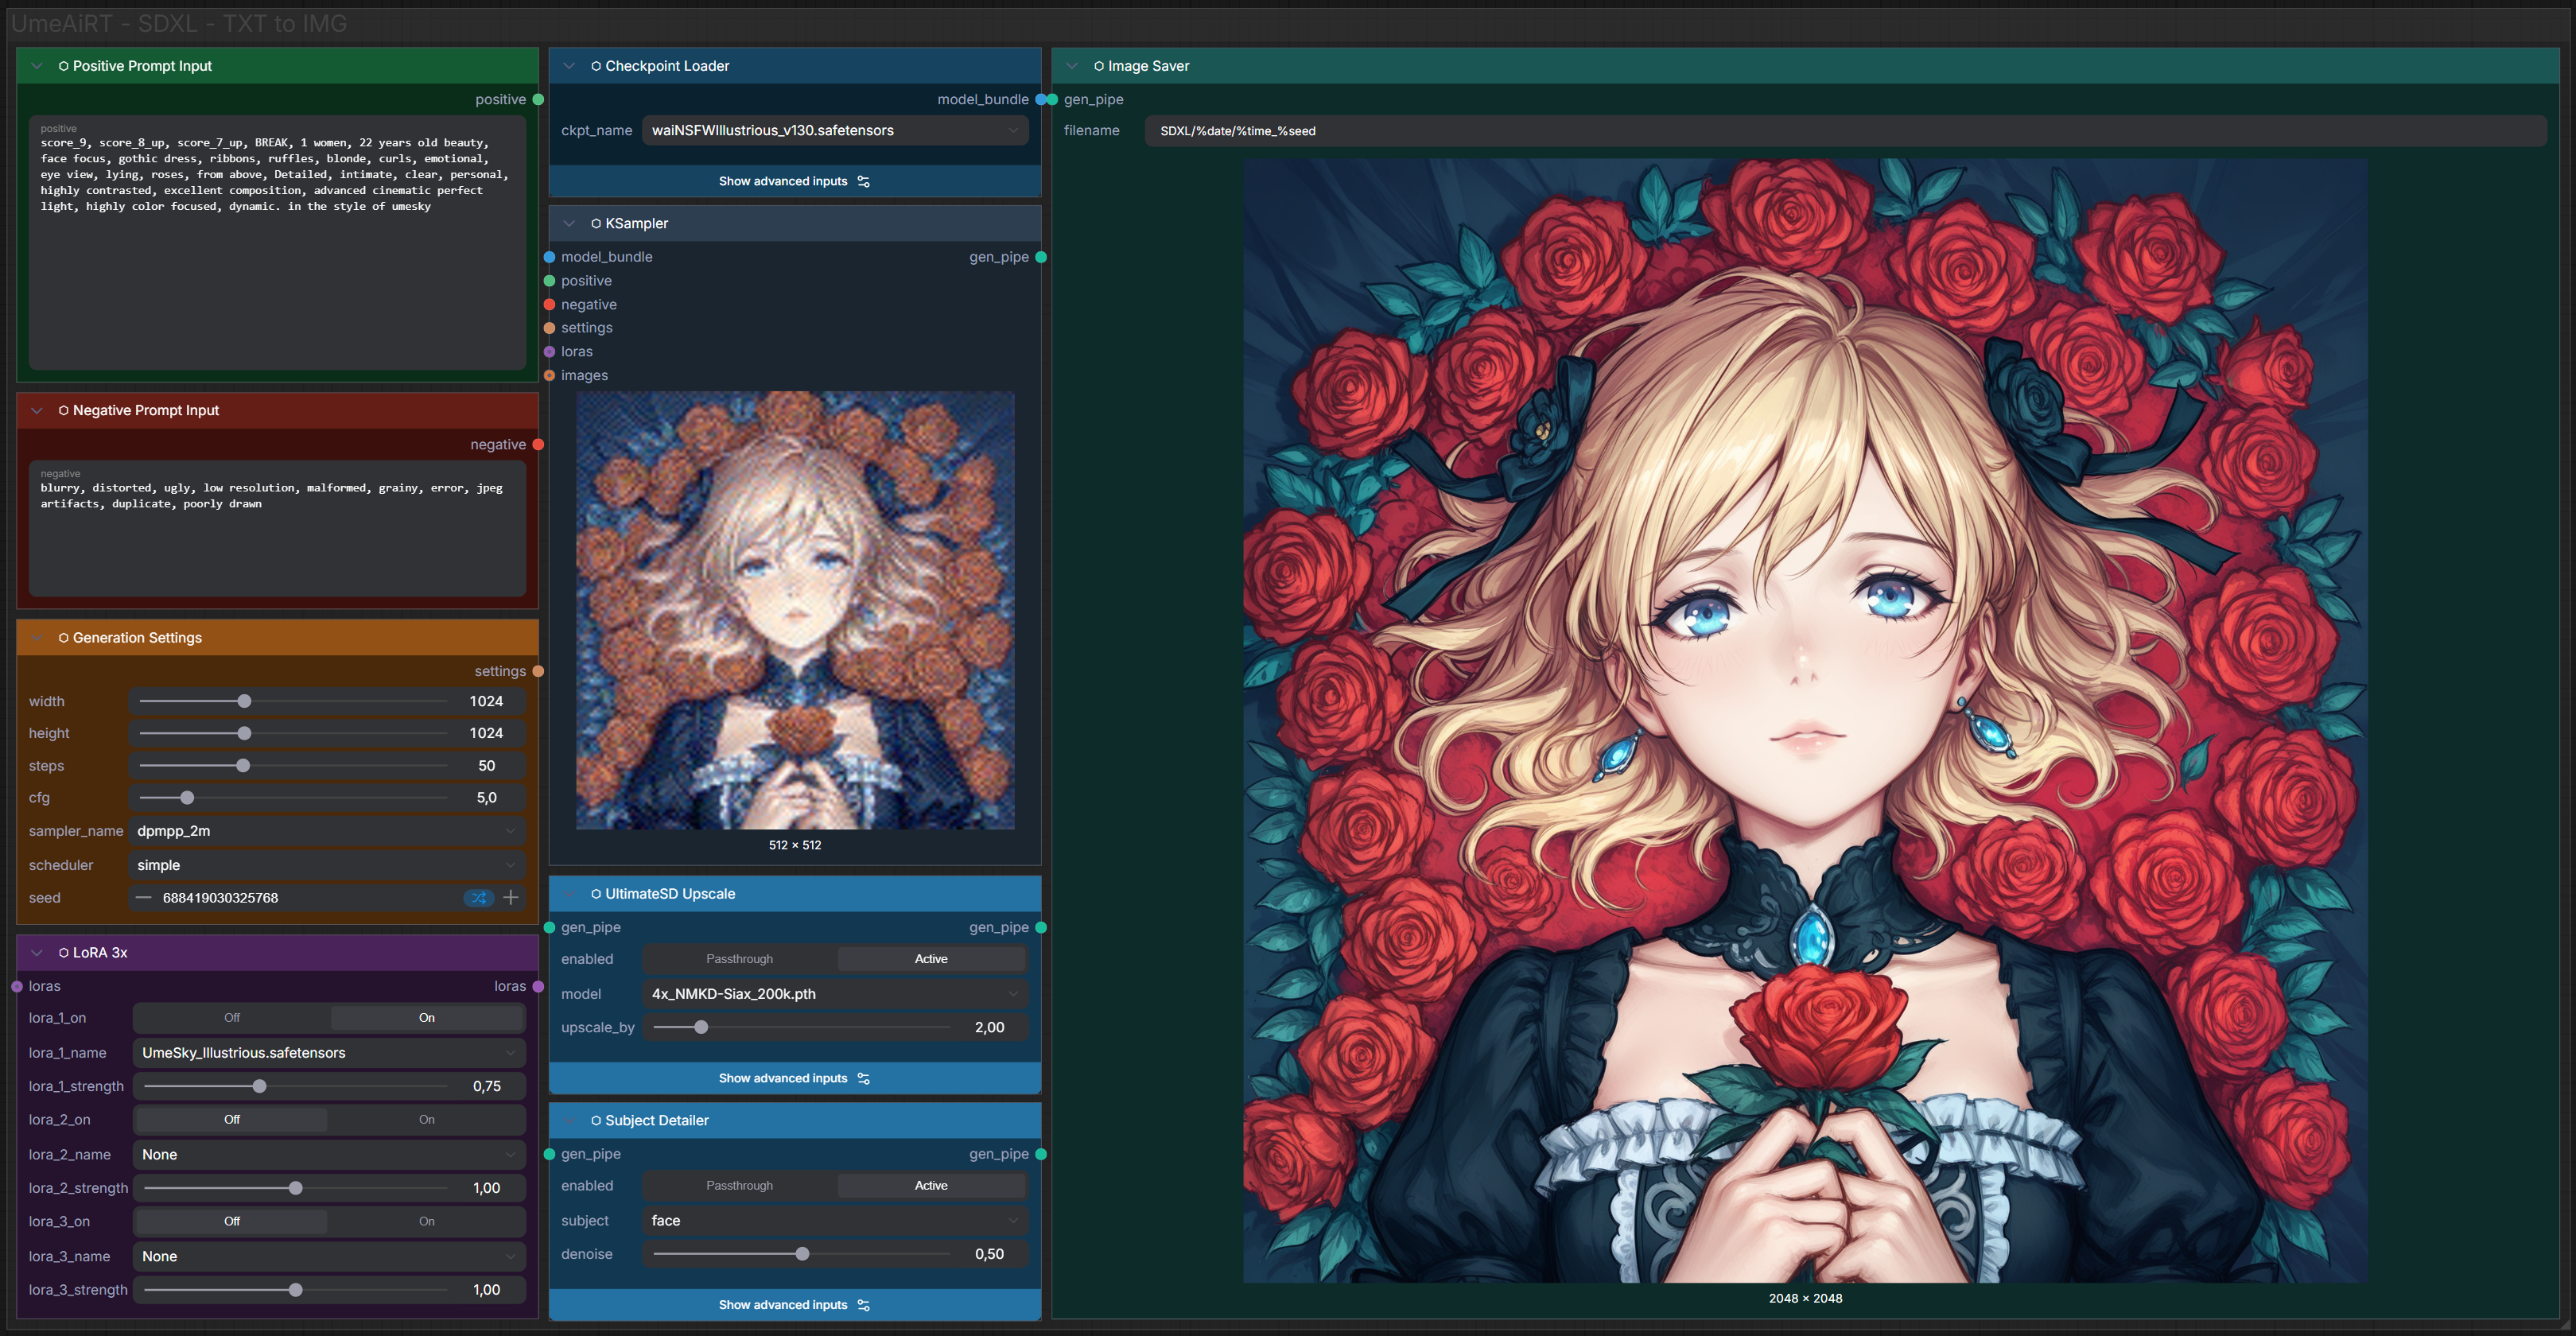Image resolution: width=2576 pixels, height=1336 pixels.
Task: Click the Image Saver filename field
Action: [x=1844, y=131]
